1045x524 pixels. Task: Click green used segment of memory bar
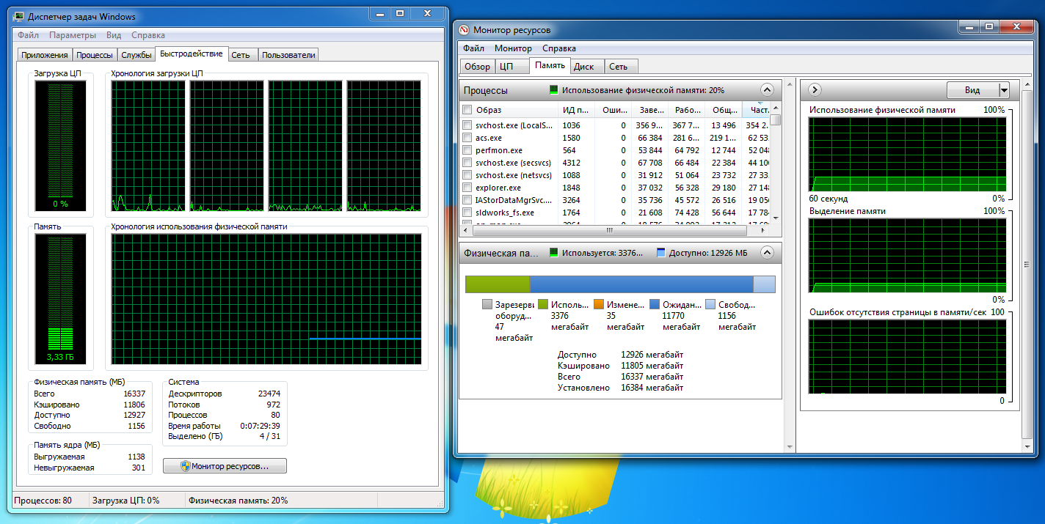coord(498,284)
